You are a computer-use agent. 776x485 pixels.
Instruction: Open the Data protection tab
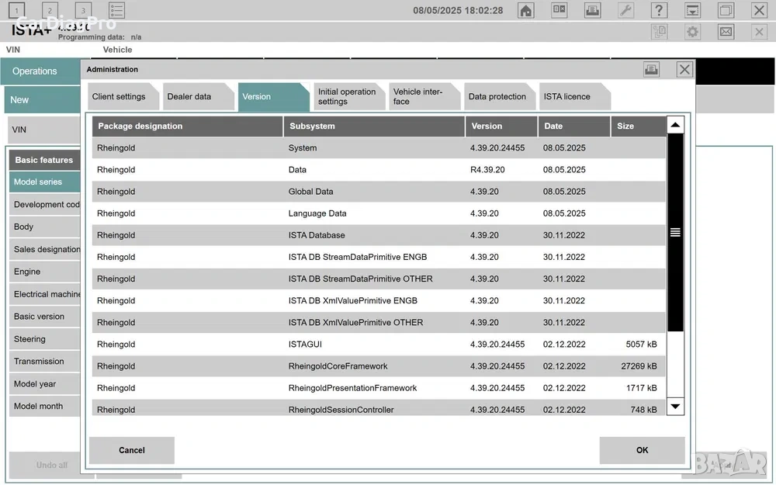497,97
